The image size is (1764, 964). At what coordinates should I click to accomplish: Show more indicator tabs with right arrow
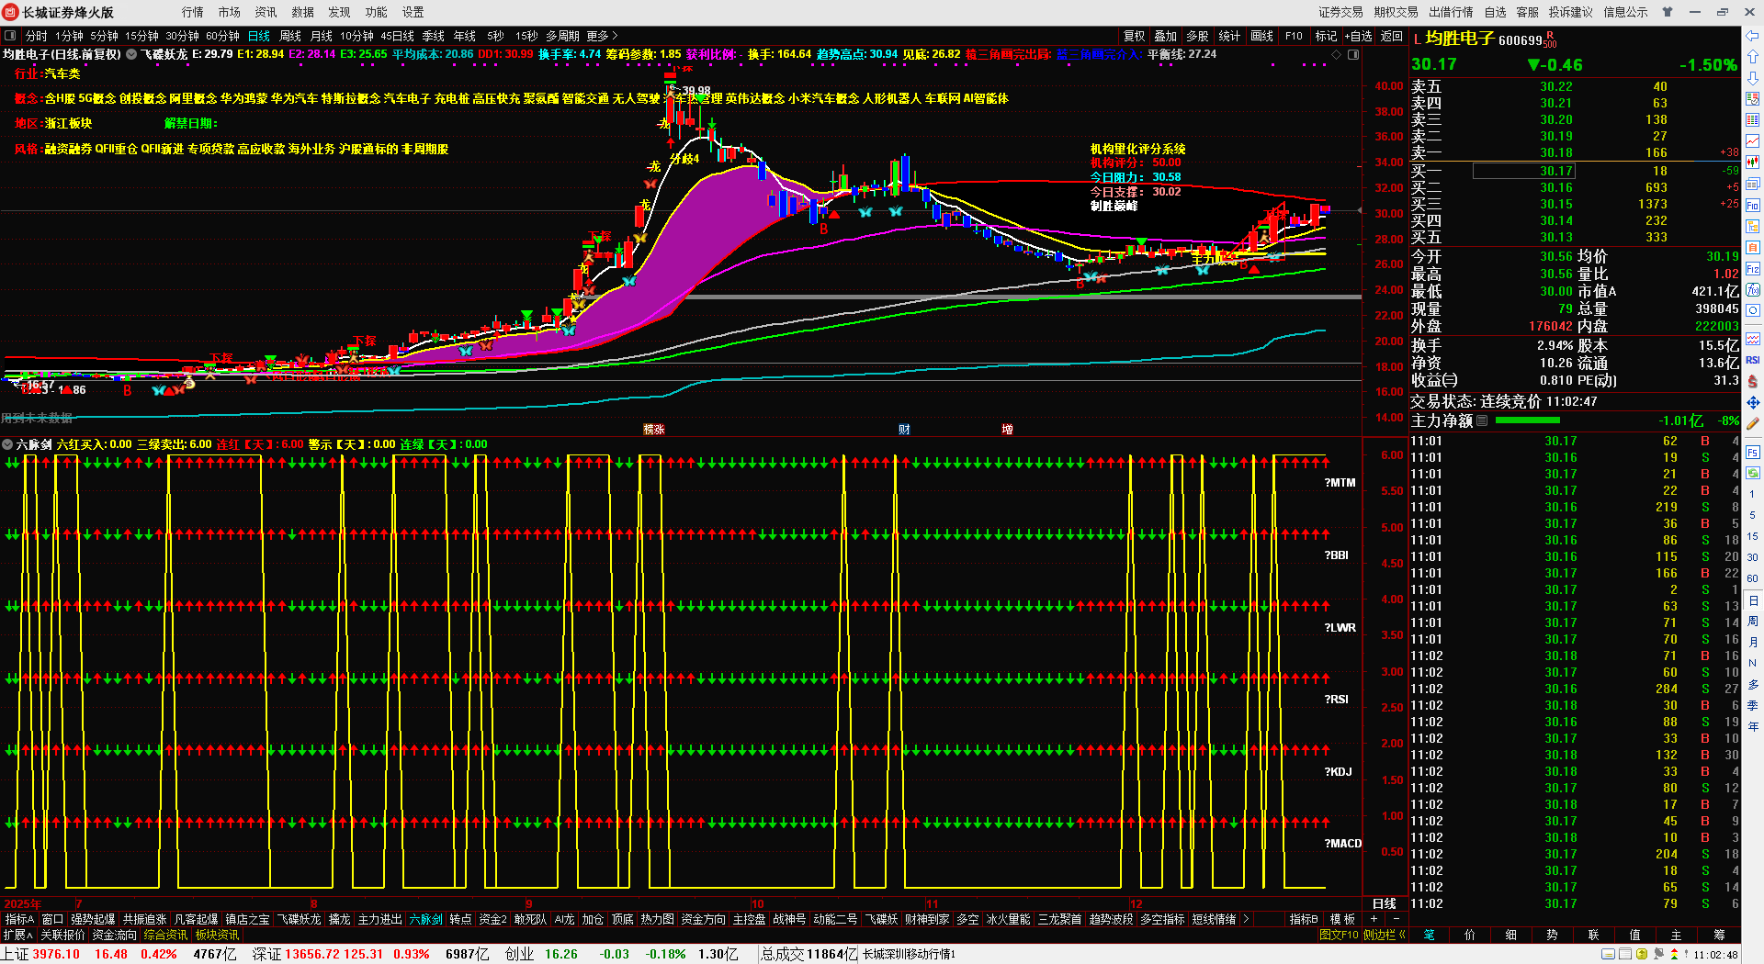[1246, 919]
